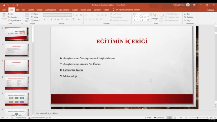Toggle italic (T) formatting
Screen dimensions: 217x122
pyautogui.click(x=48, y=19)
